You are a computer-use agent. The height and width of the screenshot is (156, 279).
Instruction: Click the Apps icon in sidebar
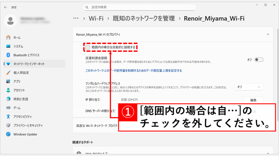(8, 81)
